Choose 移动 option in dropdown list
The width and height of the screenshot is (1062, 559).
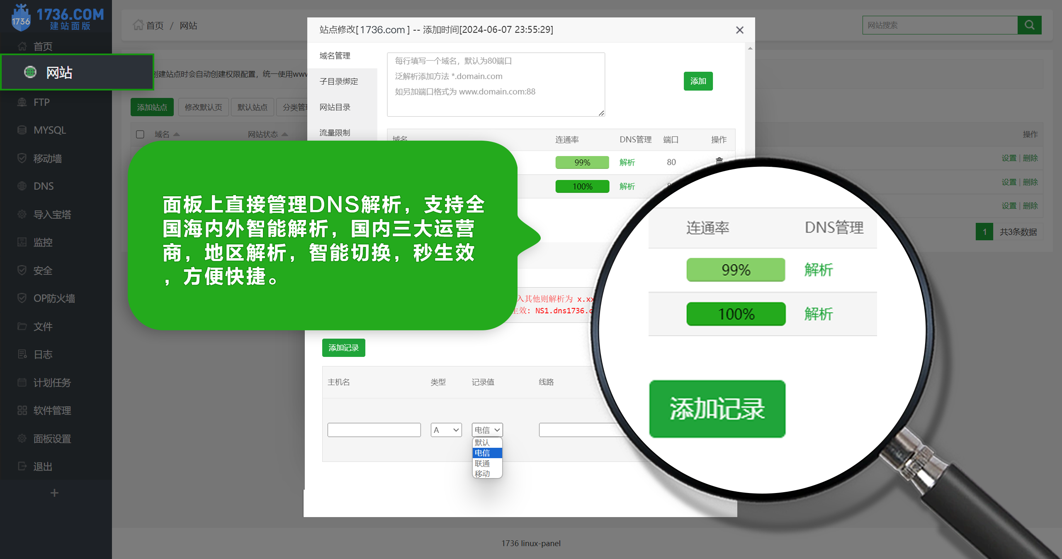[x=487, y=474]
